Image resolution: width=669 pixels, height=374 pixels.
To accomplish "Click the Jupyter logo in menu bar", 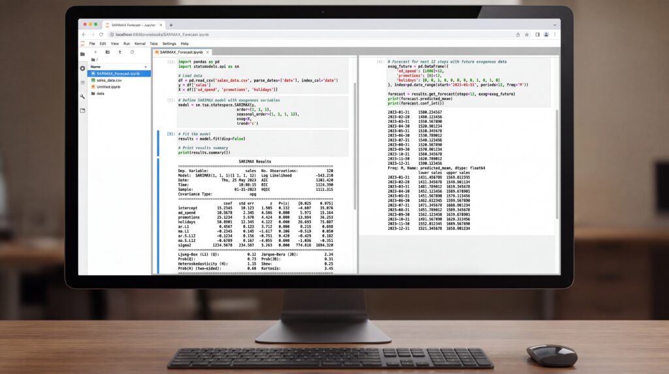I will coord(83,44).
